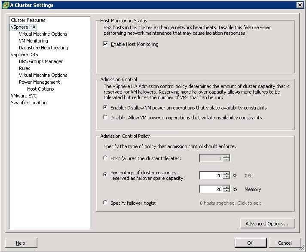
Task: Decrease CPU percentage with down arrow
Action: pyautogui.click(x=226, y=177)
